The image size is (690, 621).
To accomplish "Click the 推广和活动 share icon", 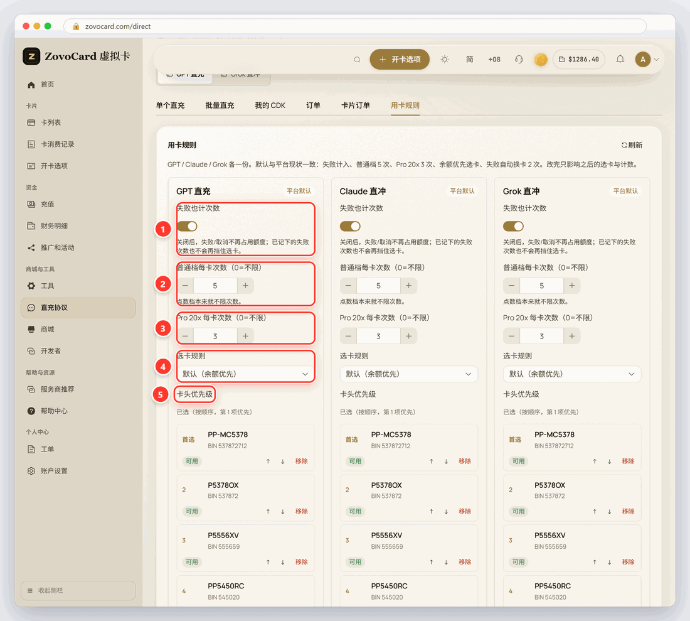I will click(x=31, y=248).
